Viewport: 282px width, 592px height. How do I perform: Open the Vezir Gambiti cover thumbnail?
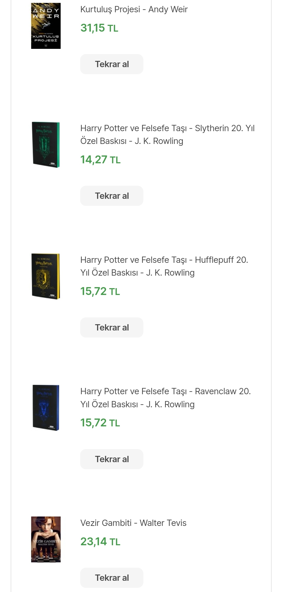46,539
